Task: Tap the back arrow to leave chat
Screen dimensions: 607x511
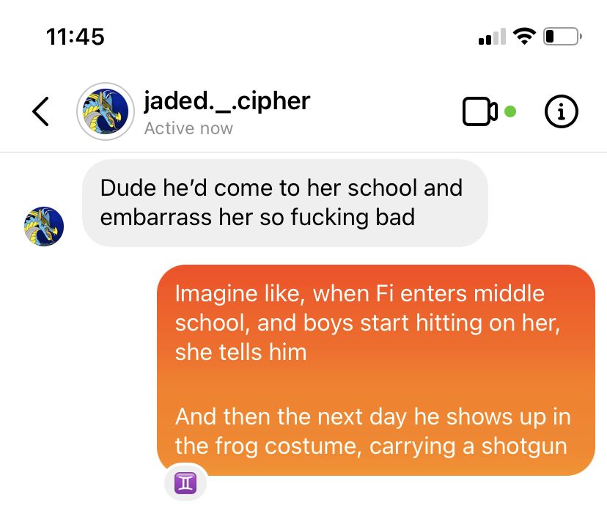Action: [40, 111]
